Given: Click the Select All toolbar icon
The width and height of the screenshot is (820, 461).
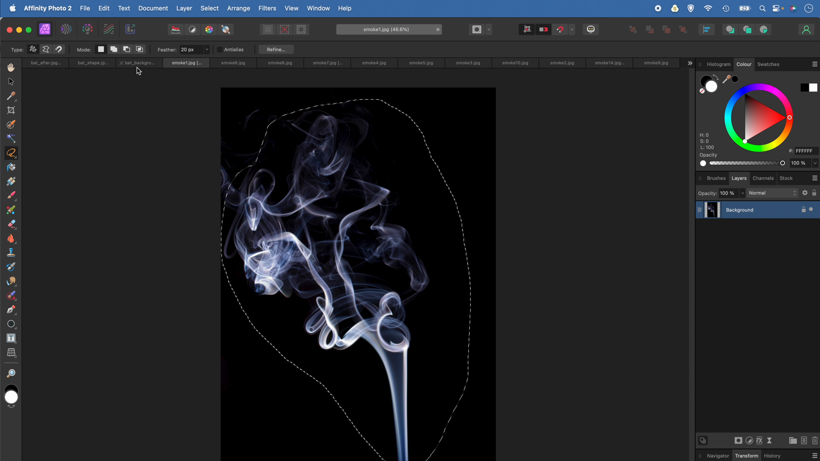Looking at the screenshot, I should 268,30.
